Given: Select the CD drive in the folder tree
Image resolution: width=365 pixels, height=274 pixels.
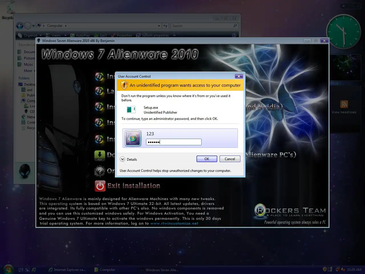Looking at the screenshot, I should (x=30, y=112).
